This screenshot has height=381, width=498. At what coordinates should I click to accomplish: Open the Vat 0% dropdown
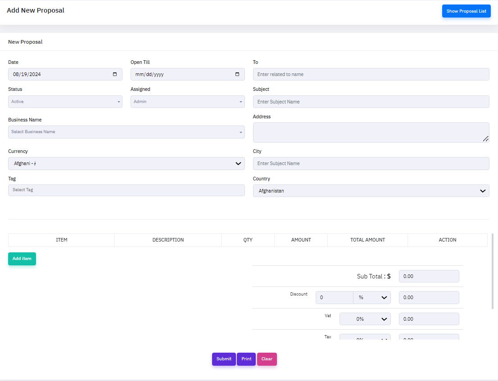pos(365,319)
